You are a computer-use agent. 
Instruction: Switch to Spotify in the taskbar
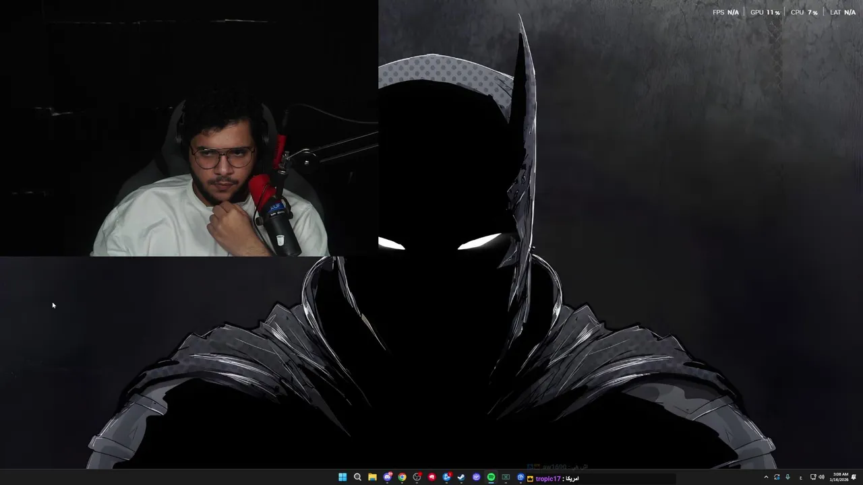pos(492,478)
